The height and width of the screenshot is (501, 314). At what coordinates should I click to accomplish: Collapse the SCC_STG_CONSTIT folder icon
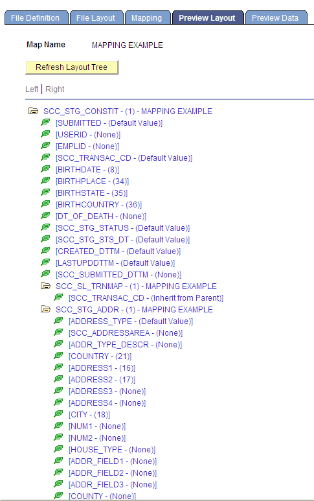(x=33, y=111)
